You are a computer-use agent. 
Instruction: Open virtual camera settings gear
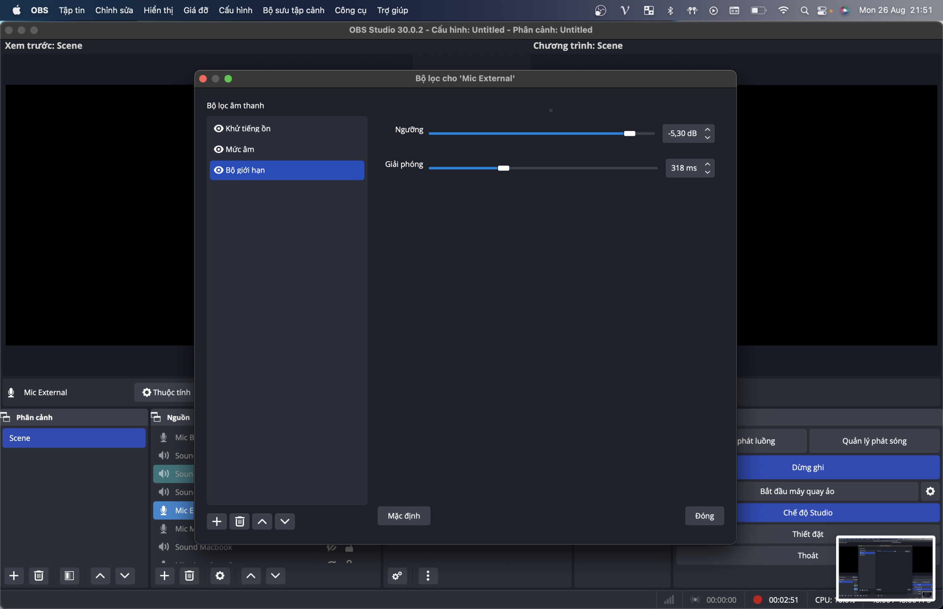pos(930,491)
